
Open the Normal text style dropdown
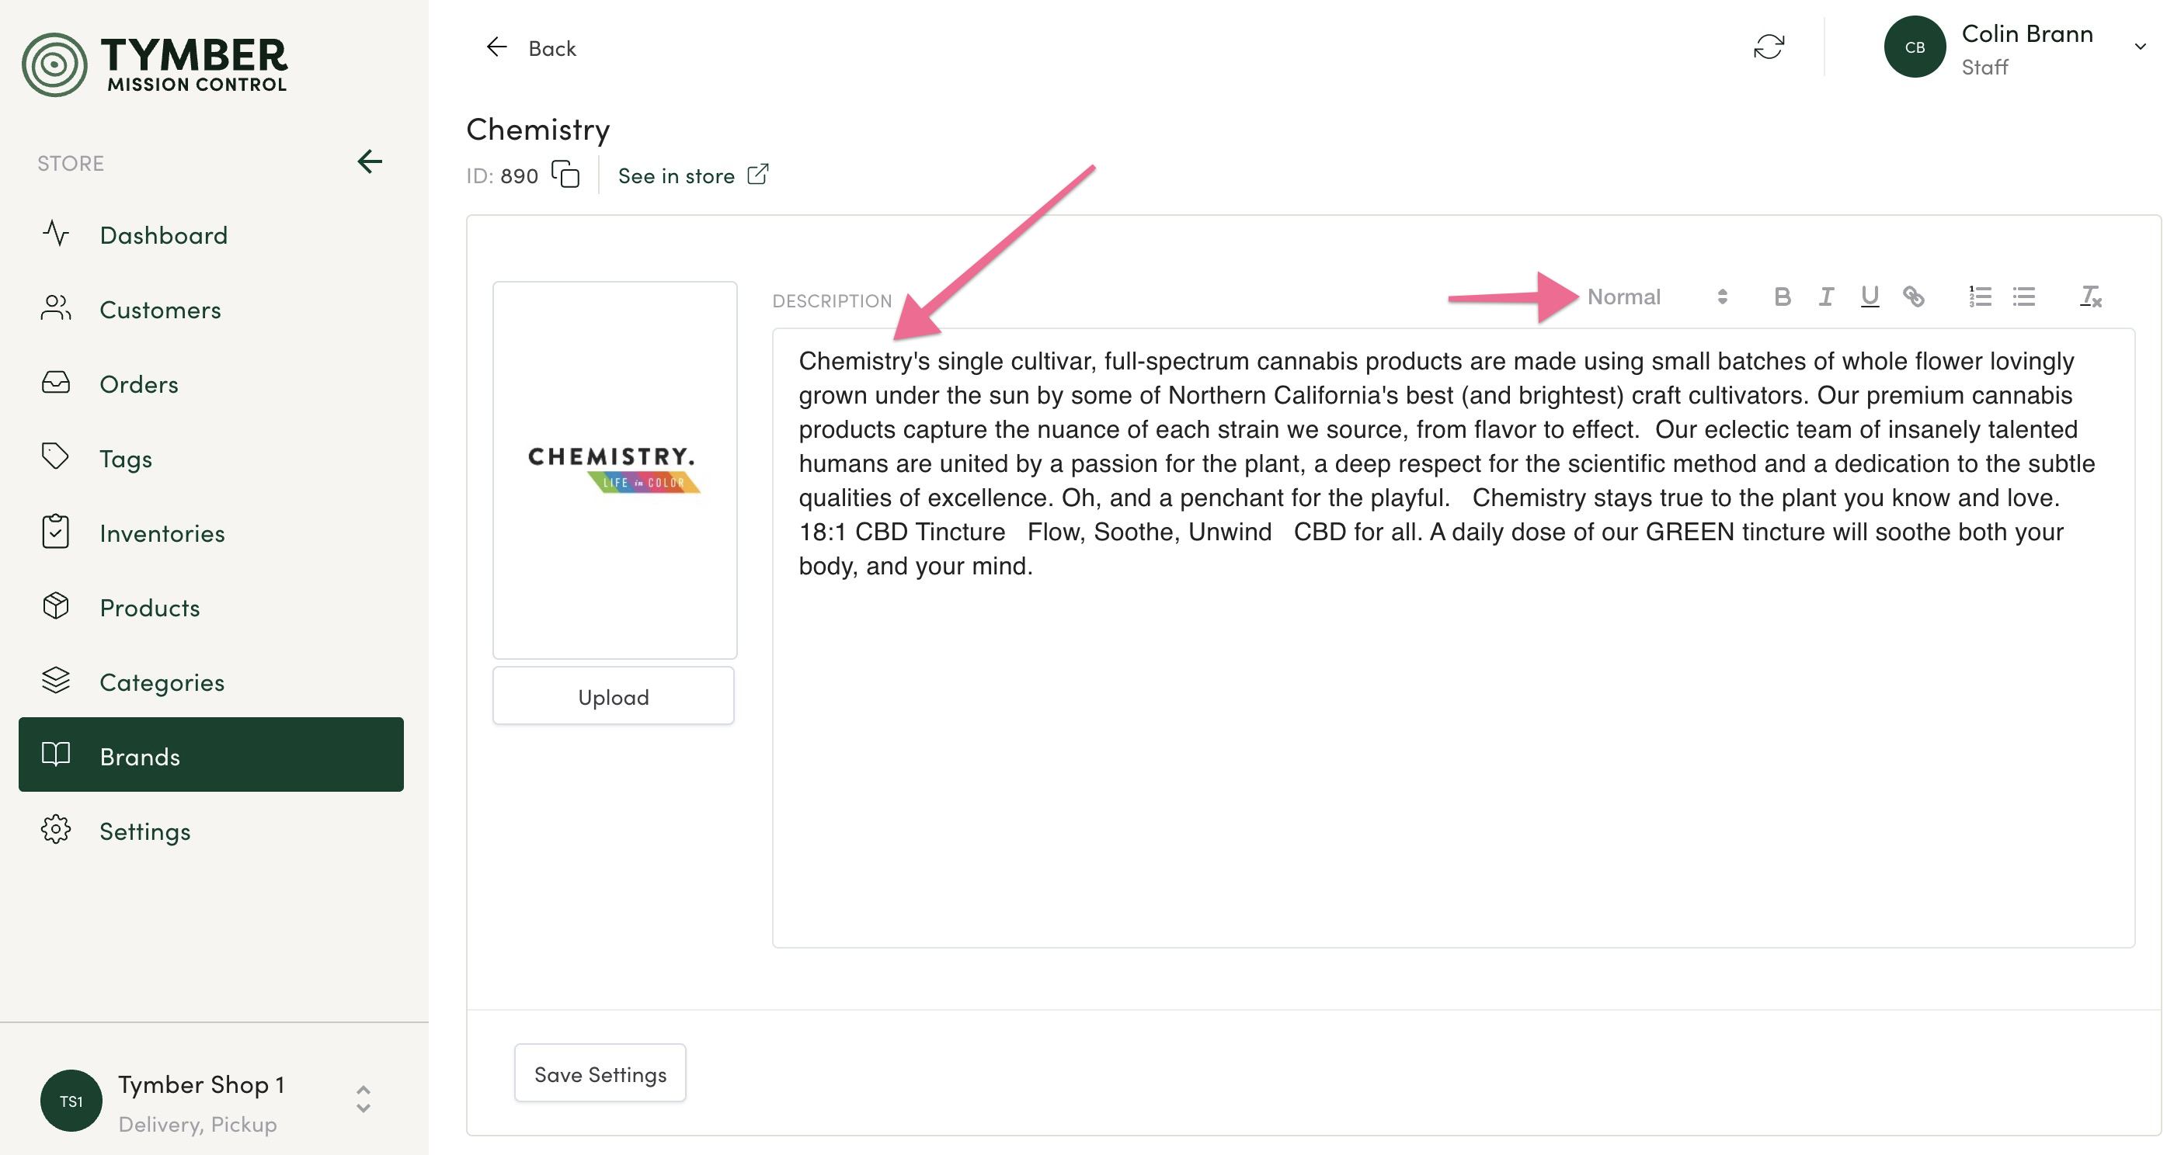pyautogui.click(x=1656, y=297)
